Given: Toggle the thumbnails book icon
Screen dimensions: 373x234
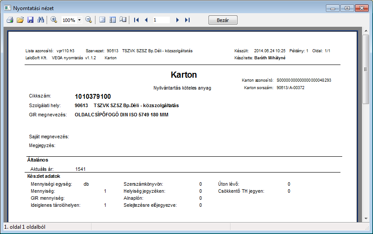Looking at the screenshot, I should pyautogui.click(x=123, y=20).
